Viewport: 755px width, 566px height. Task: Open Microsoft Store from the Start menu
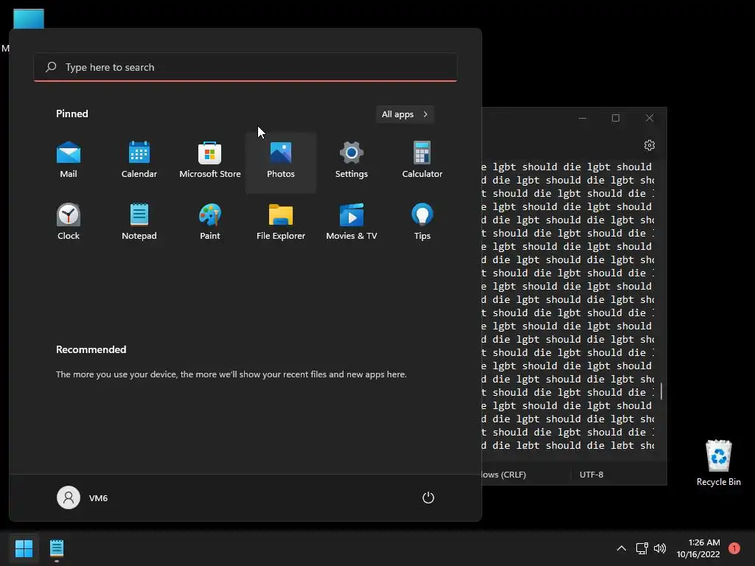coord(210,160)
